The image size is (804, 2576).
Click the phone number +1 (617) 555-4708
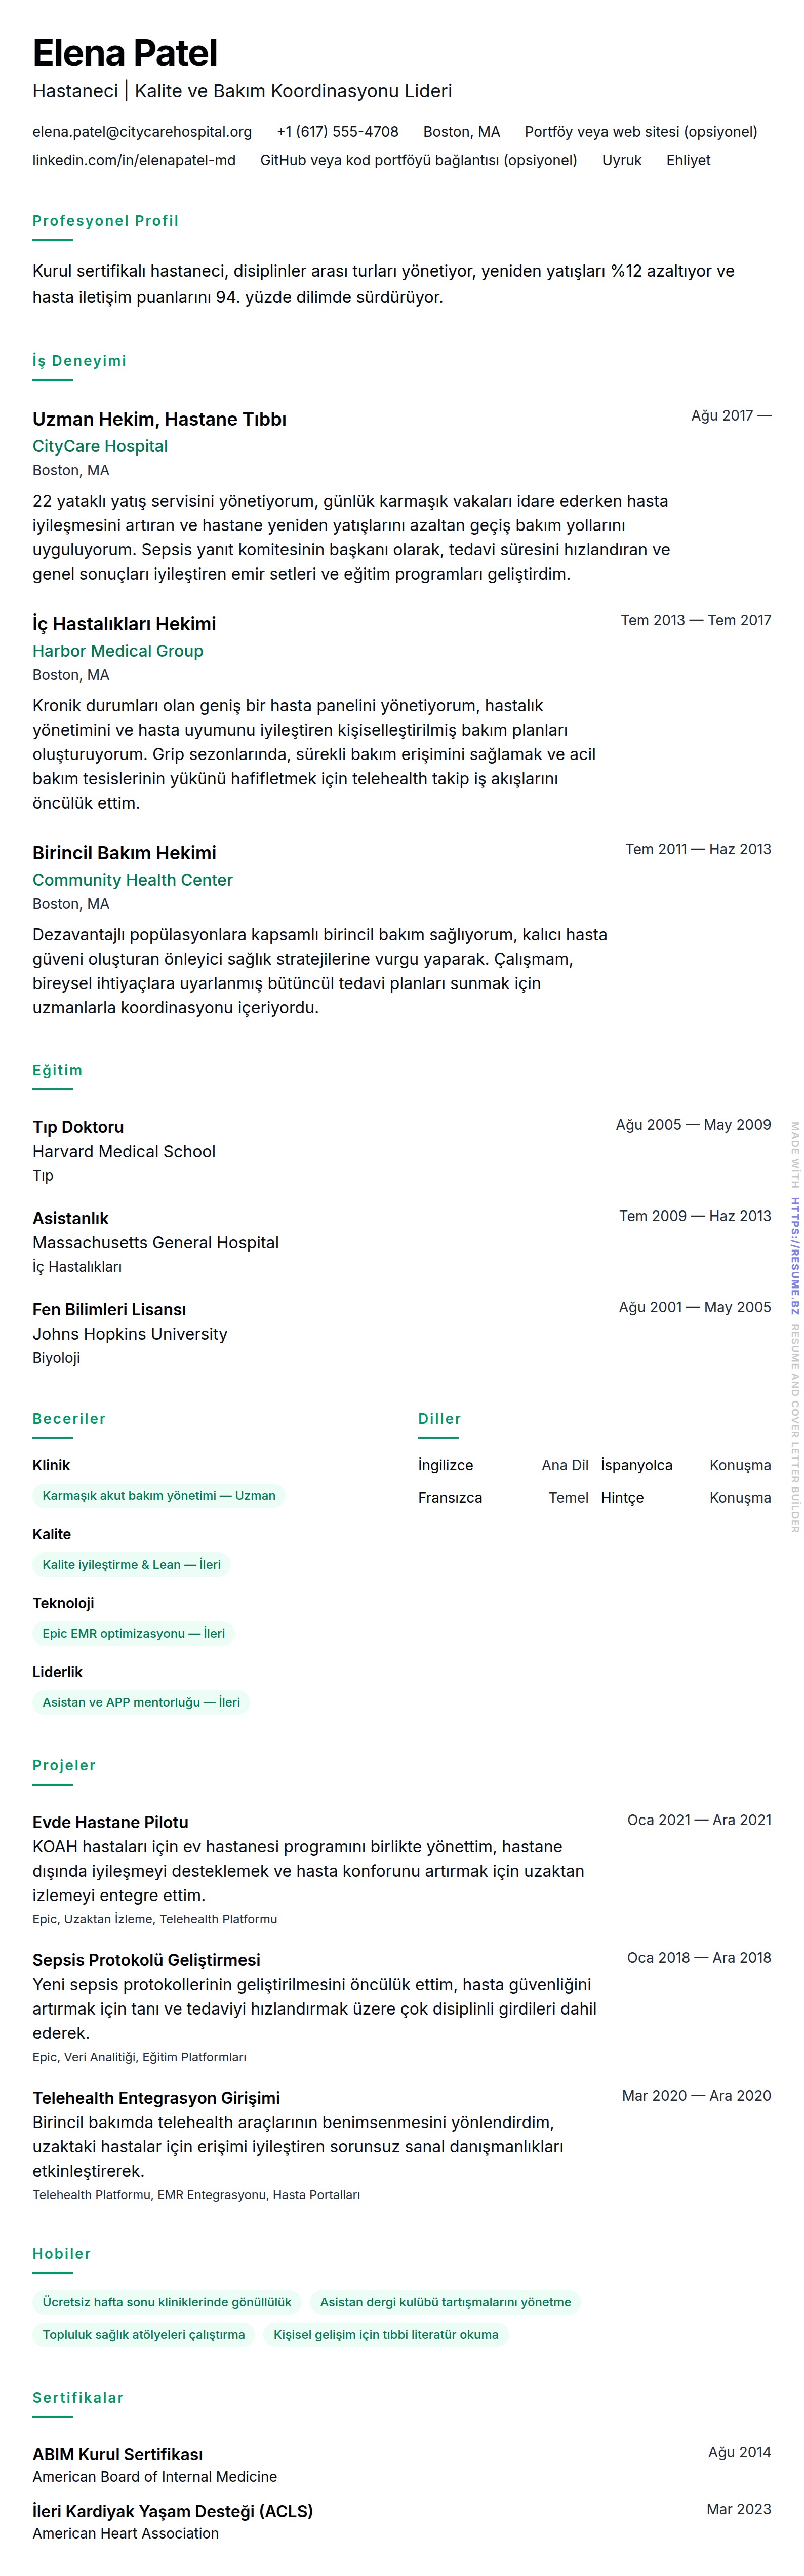(337, 132)
